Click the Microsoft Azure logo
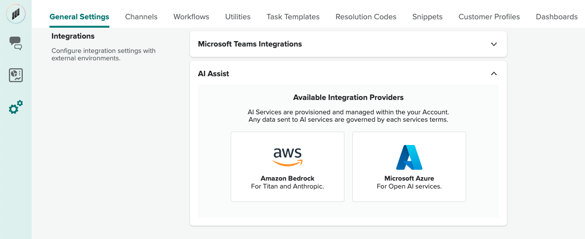Viewport: 585px width, 239px height. 409,157
